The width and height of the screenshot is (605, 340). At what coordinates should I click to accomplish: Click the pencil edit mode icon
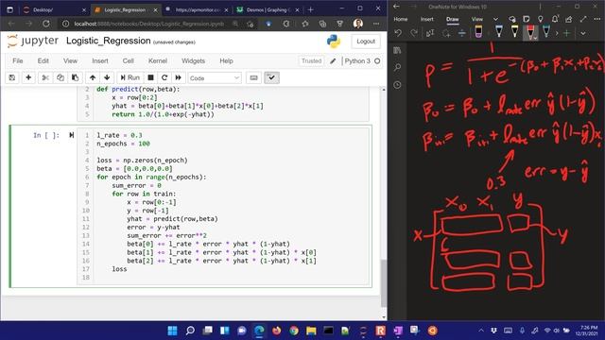pos(333,60)
